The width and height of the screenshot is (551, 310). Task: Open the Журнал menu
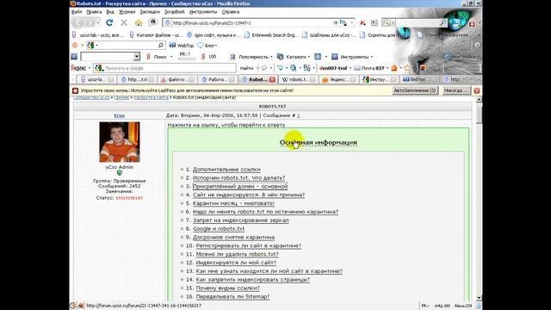click(127, 11)
